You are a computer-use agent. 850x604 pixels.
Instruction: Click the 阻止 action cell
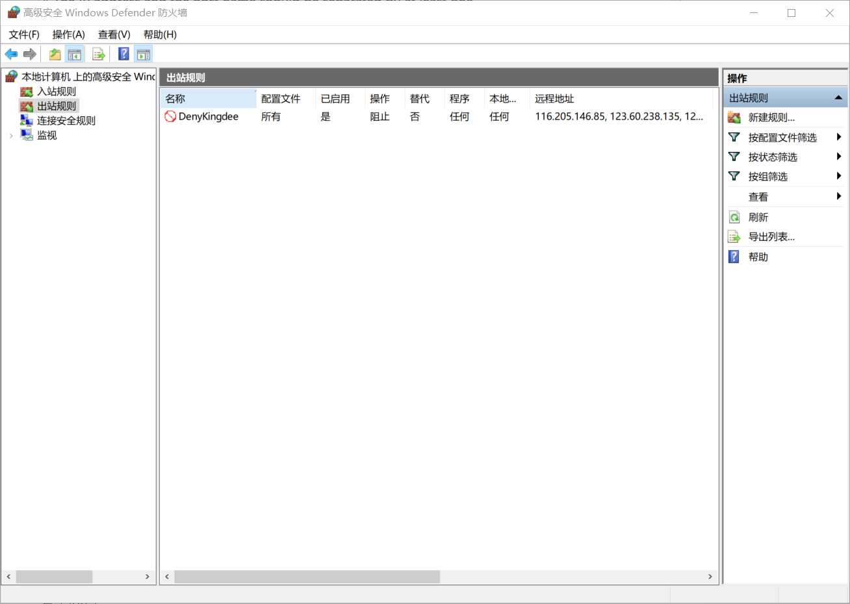pos(380,116)
